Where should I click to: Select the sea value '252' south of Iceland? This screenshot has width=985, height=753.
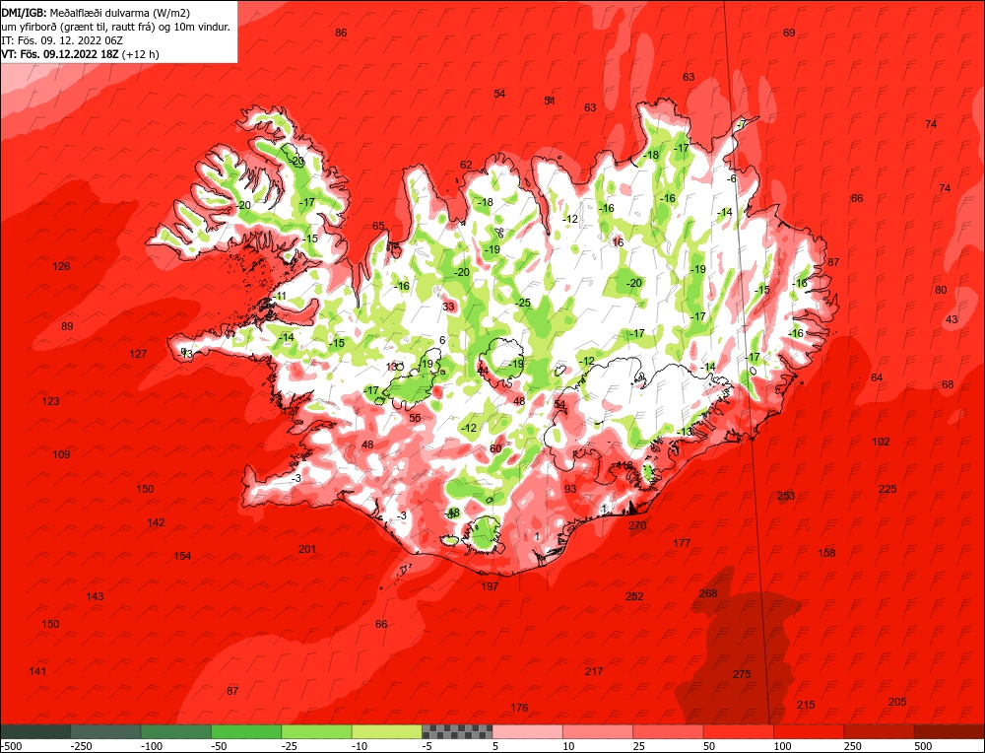(634, 596)
